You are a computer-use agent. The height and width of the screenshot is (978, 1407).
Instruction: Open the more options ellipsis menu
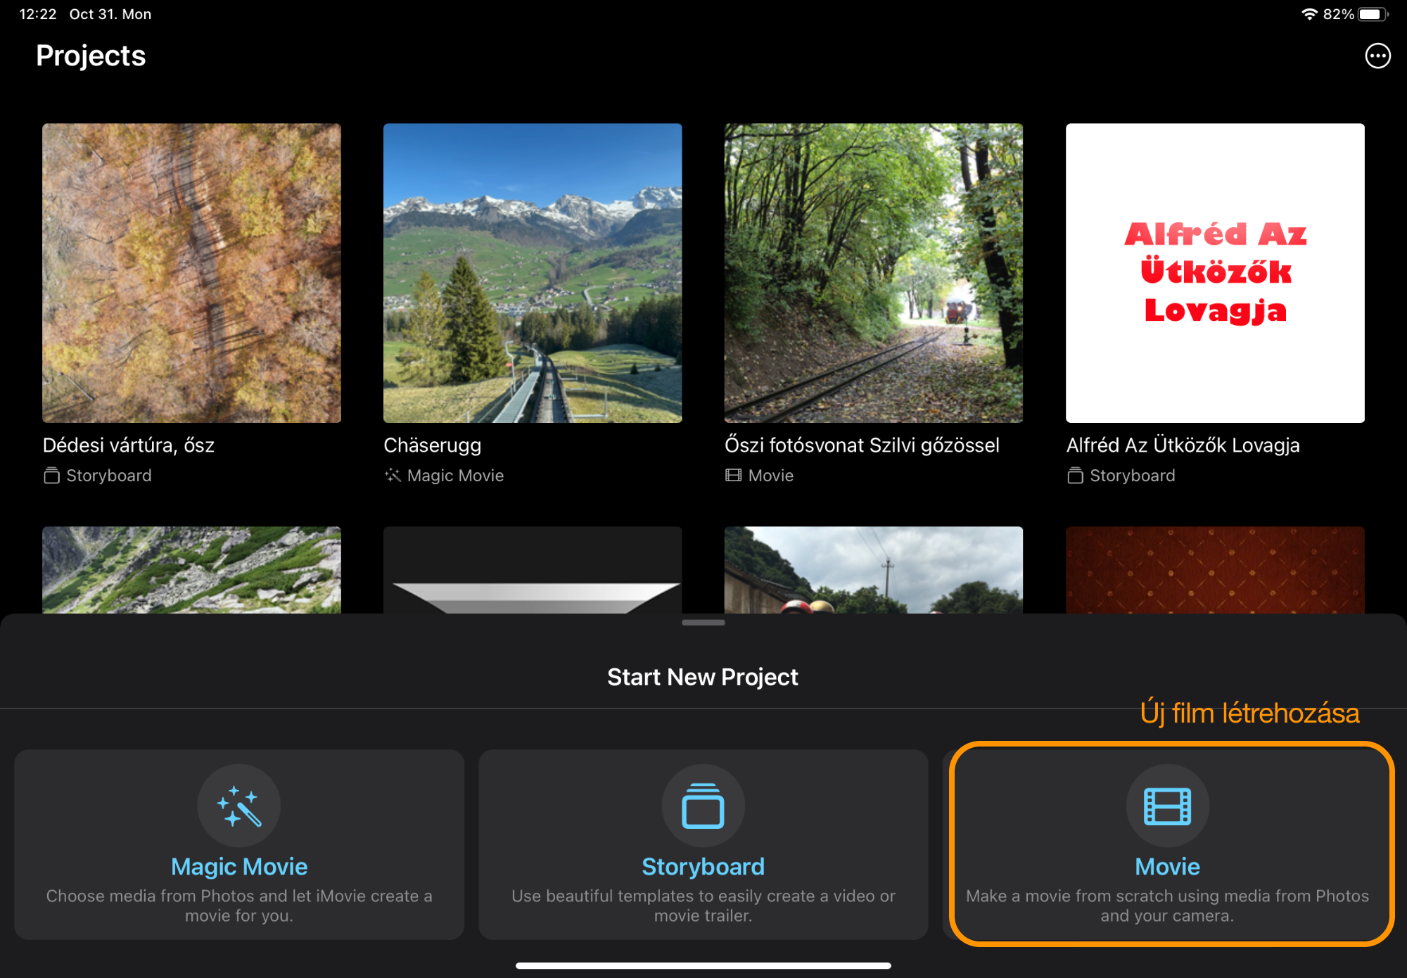click(1377, 56)
